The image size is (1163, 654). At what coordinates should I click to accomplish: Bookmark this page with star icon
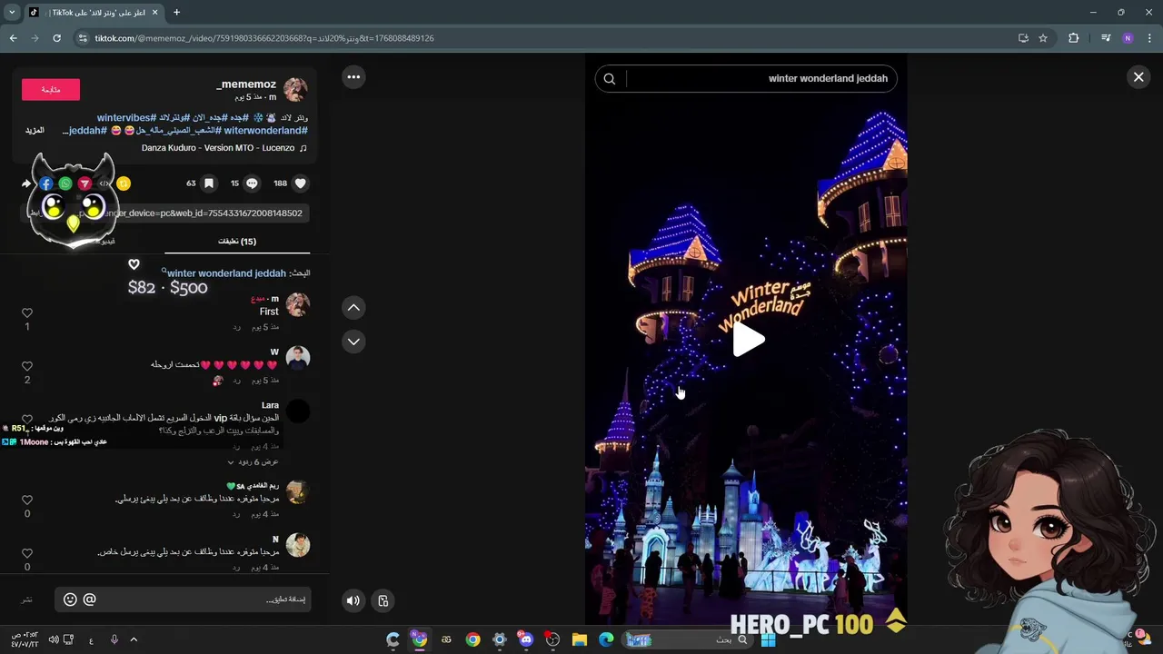[1043, 38]
